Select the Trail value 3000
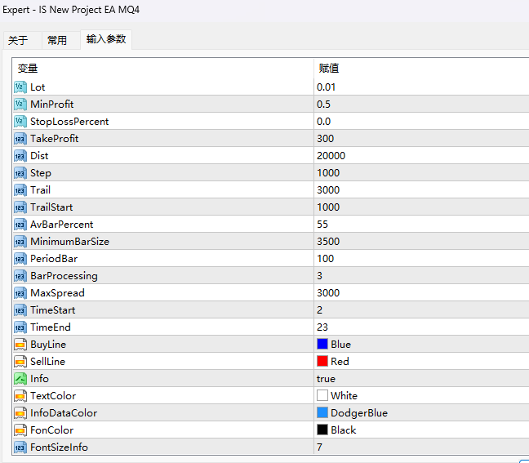Screen dimensions: 529x463 coord(328,190)
